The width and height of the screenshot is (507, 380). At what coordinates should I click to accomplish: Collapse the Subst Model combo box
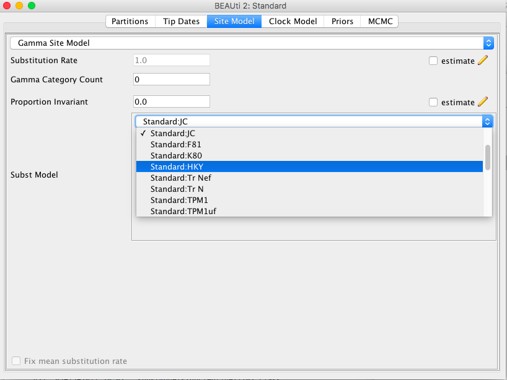point(314,121)
